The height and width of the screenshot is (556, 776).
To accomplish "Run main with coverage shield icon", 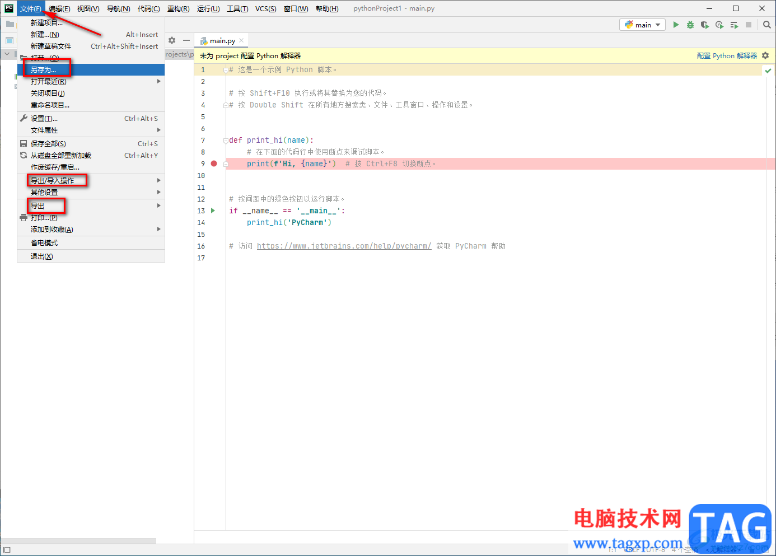I will click(705, 25).
